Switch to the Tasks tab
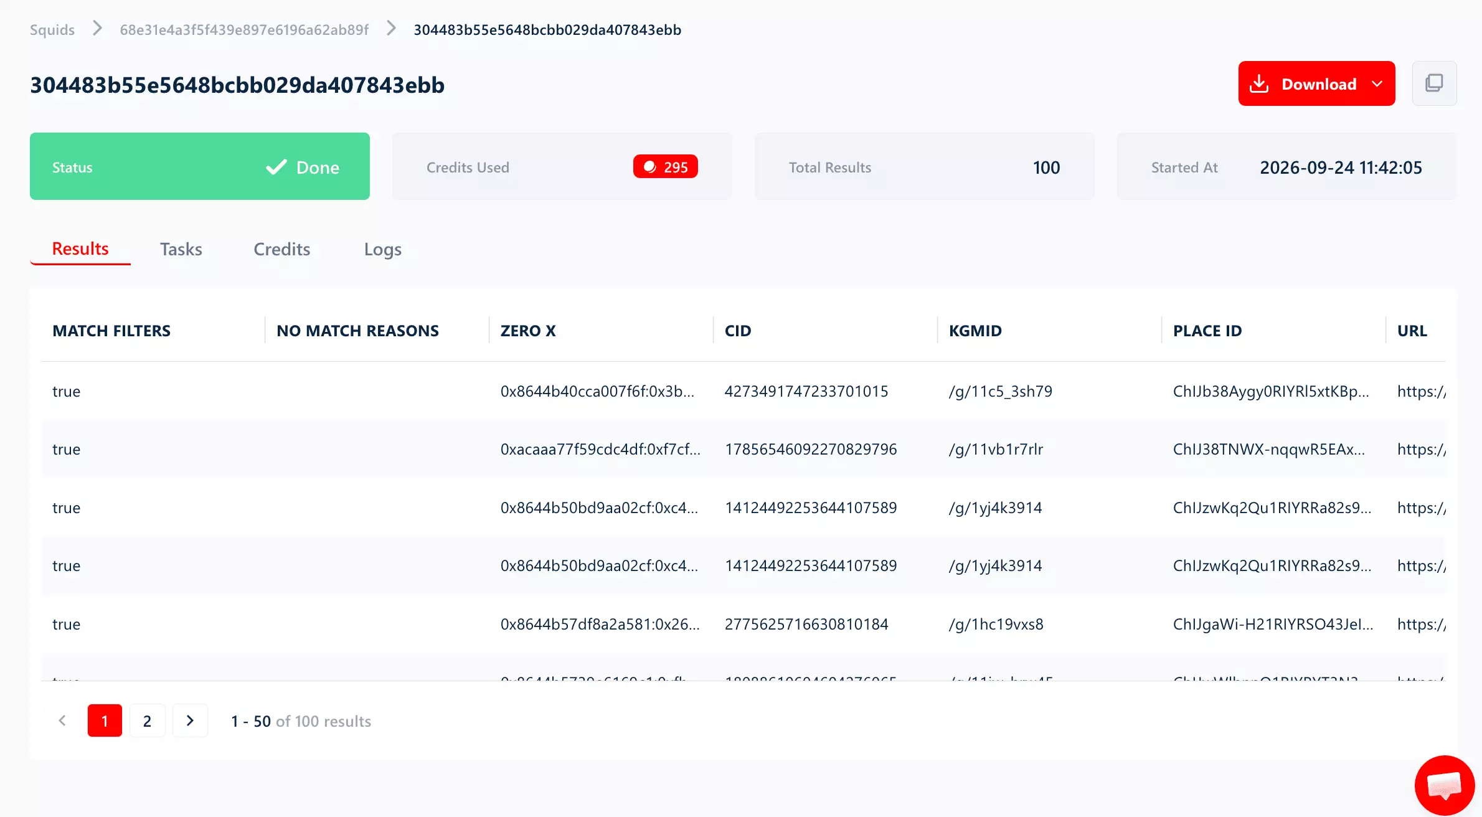The height and width of the screenshot is (817, 1482). [181, 249]
